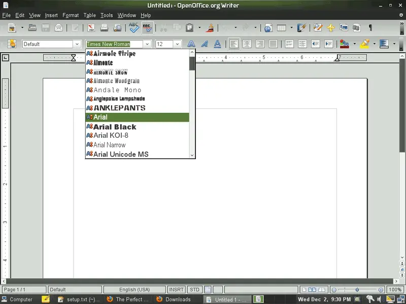Expand the Background Color dropdown arrow
Image resolution: width=406 pixels, height=304 pixels.
tap(394, 44)
